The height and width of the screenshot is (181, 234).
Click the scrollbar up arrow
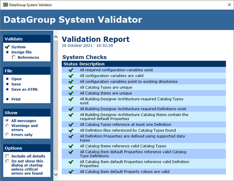(56, 37)
